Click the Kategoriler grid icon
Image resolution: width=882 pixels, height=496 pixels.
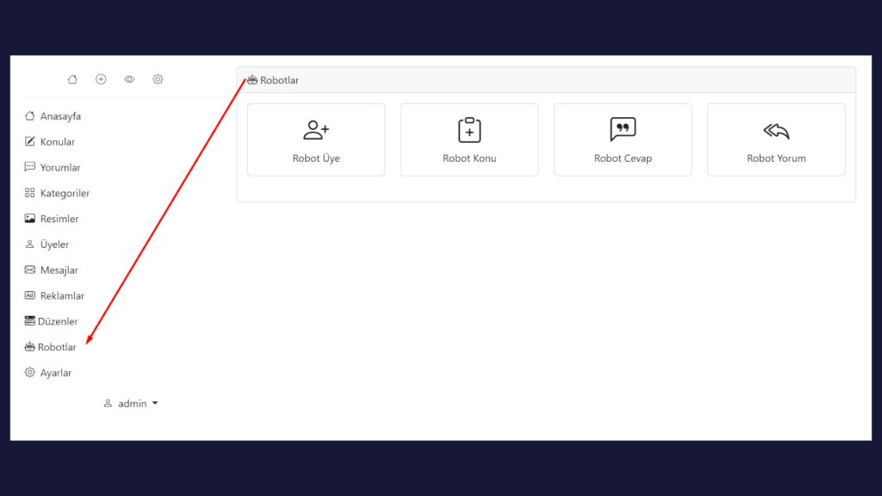point(30,193)
